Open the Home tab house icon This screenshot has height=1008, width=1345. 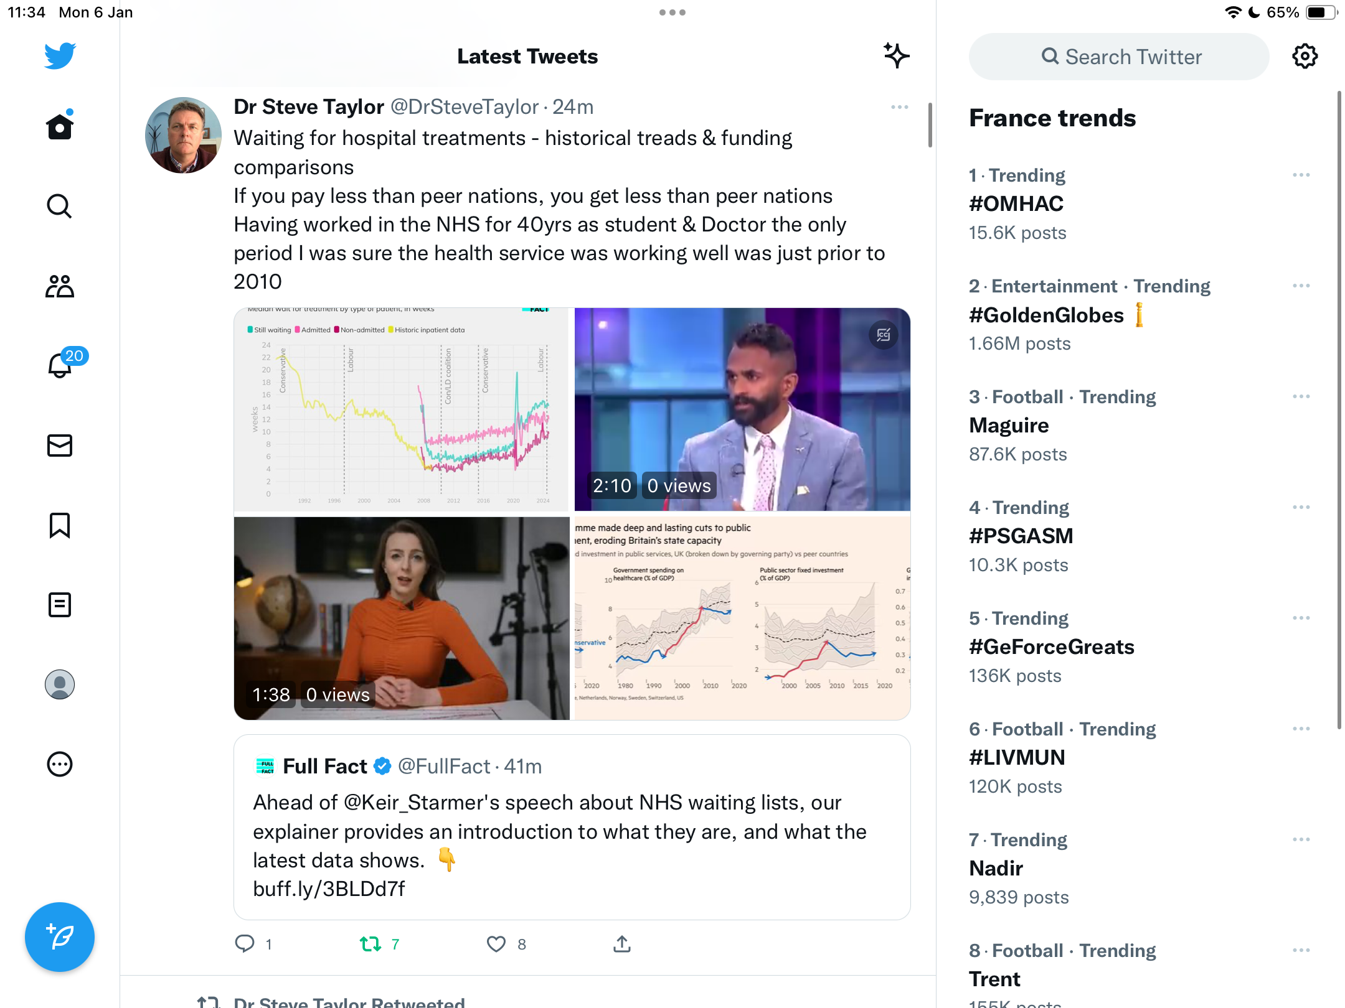point(60,126)
